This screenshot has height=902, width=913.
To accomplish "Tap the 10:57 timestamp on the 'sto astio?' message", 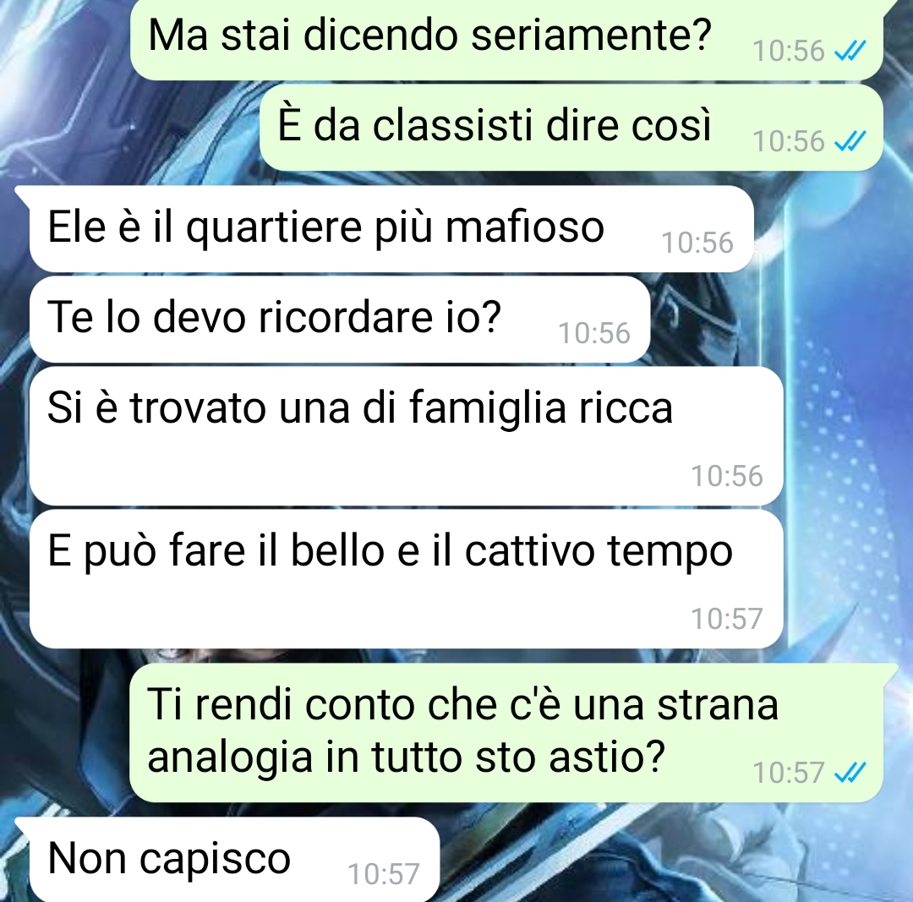I will [789, 773].
